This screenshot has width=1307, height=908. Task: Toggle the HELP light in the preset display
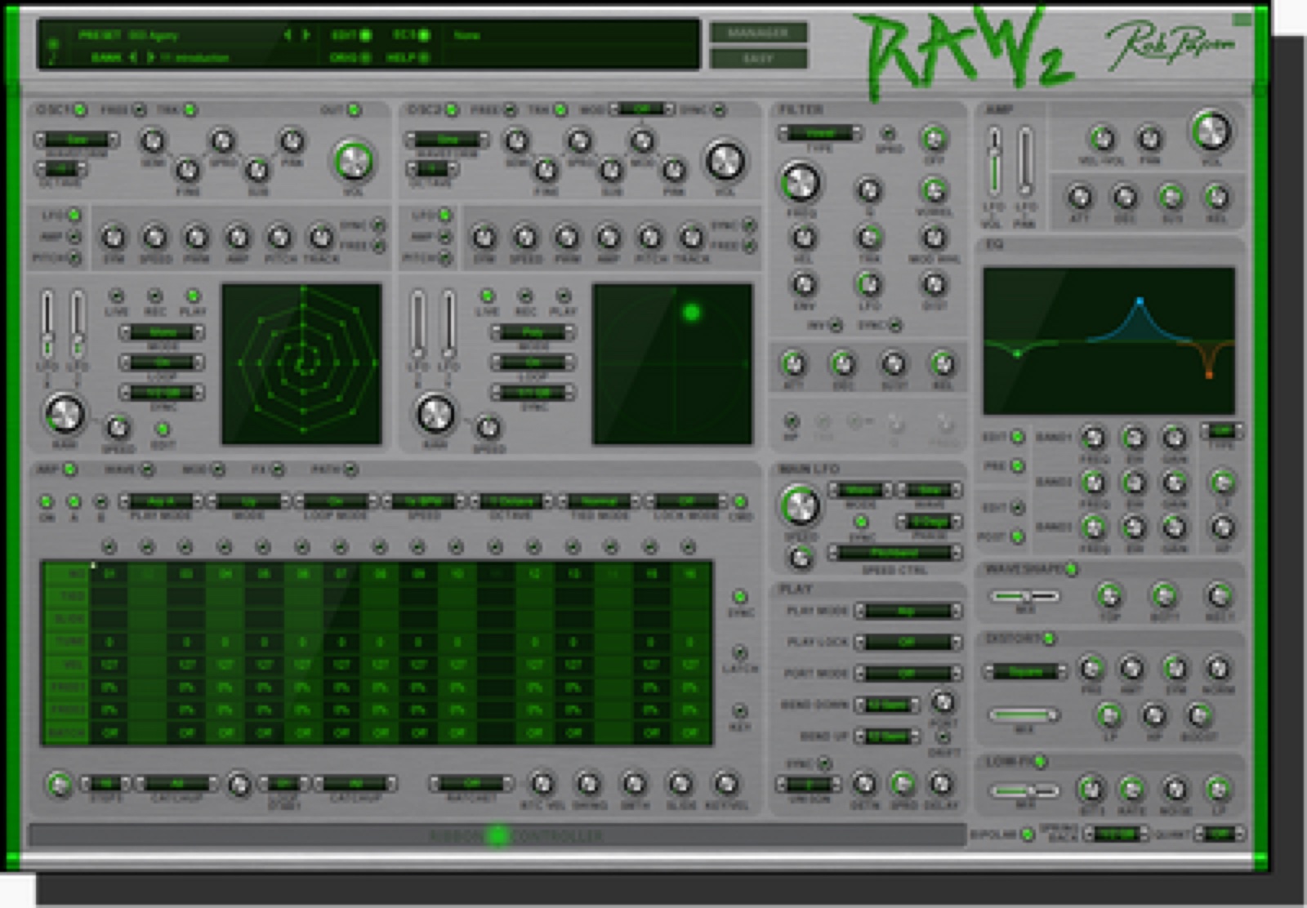pos(424,57)
